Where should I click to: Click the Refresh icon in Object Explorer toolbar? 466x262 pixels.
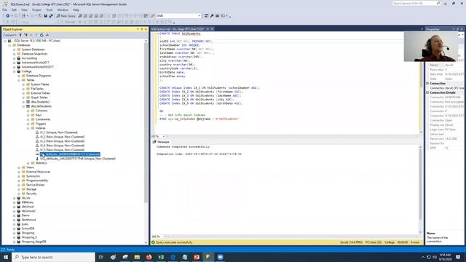coord(42,35)
